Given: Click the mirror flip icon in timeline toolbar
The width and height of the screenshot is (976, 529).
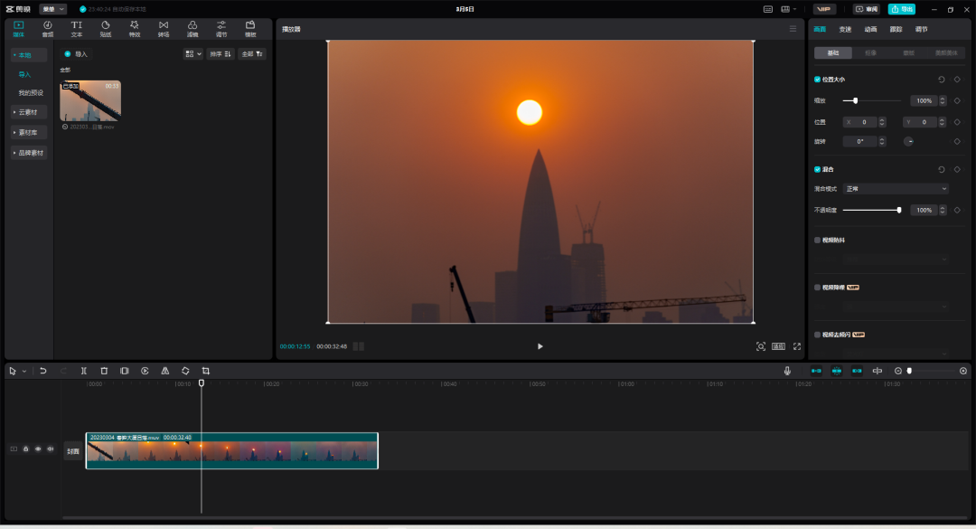Looking at the screenshot, I should (164, 371).
